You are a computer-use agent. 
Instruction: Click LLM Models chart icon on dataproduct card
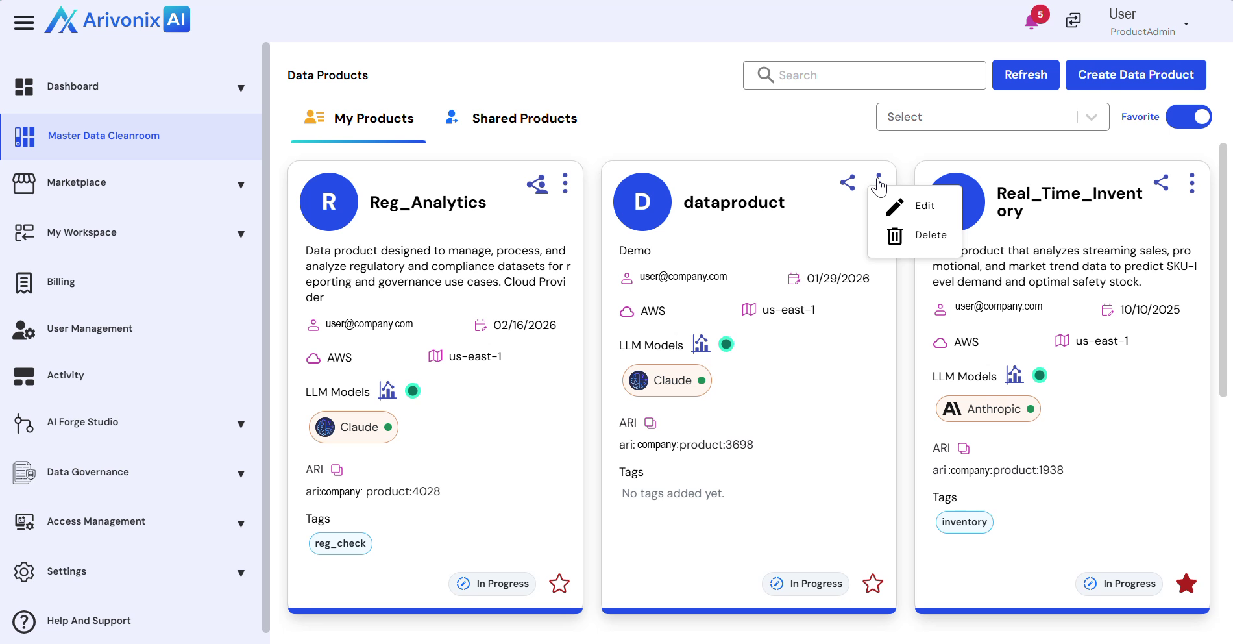701,344
